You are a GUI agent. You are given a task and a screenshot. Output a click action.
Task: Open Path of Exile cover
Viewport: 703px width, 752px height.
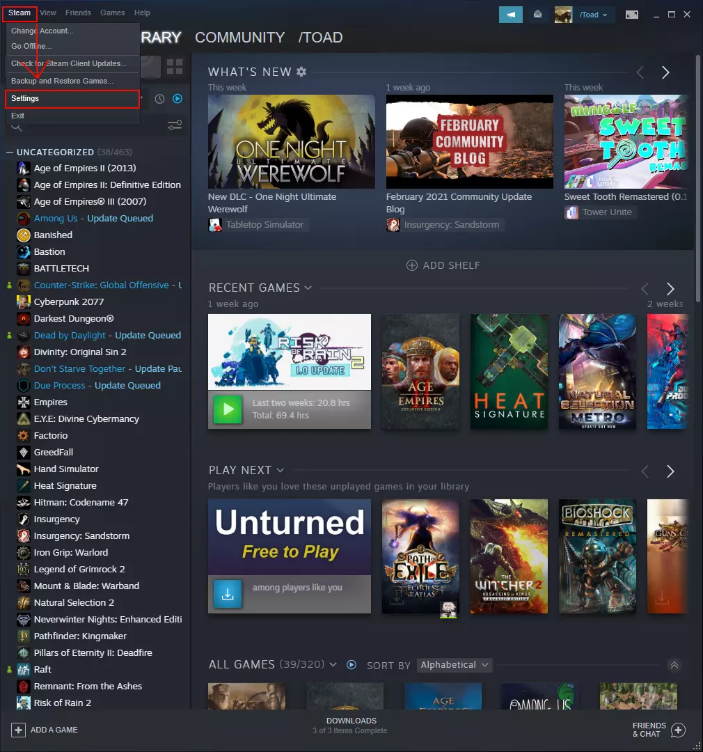[420, 556]
